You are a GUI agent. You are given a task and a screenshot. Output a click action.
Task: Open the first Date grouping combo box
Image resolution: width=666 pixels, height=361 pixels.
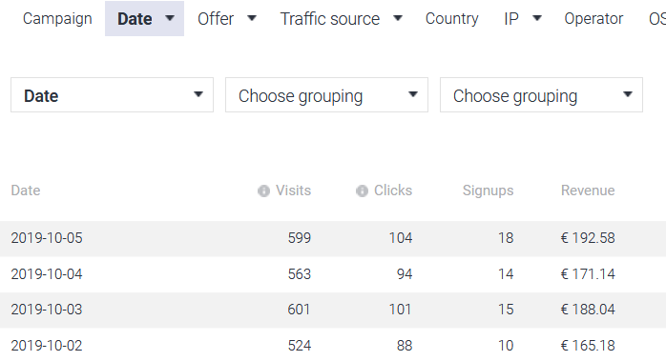(113, 95)
